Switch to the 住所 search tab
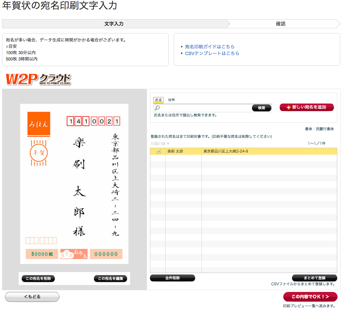 pos(172,100)
